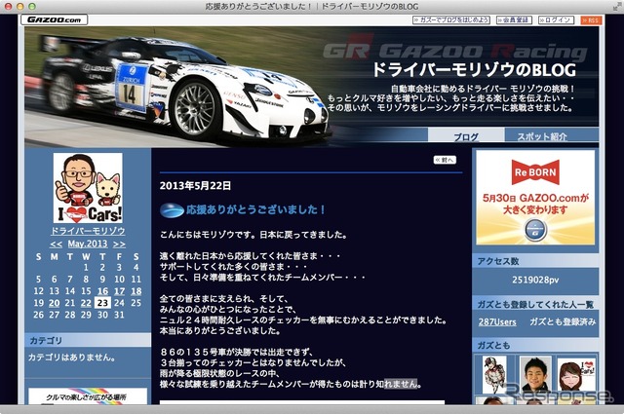
Task: Click カテゴリはありません text
Action: (71, 358)
